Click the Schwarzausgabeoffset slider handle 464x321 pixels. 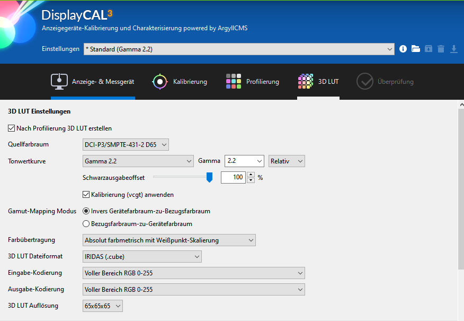click(x=210, y=177)
